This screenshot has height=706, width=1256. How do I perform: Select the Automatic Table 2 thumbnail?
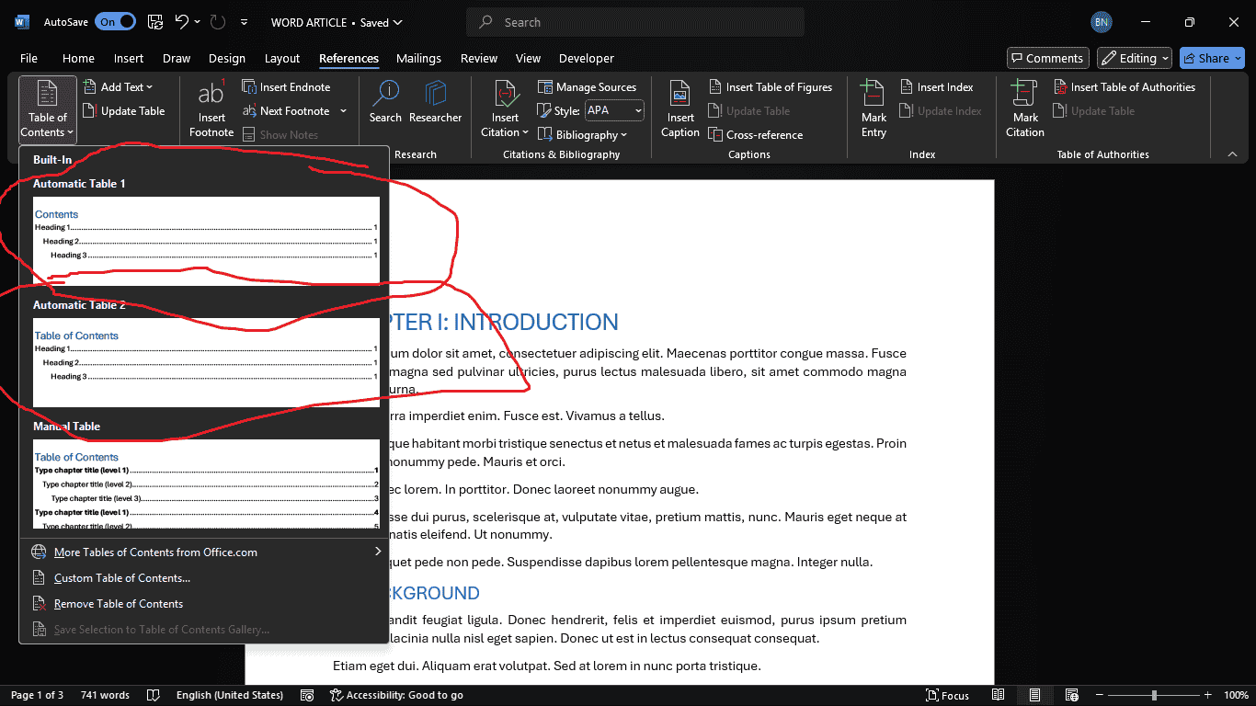(x=206, y=362)
